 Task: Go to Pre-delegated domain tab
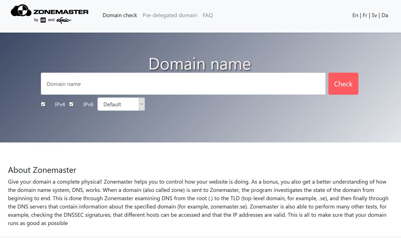pyautogui.click(x=170, y=15)
